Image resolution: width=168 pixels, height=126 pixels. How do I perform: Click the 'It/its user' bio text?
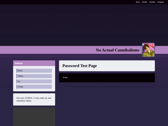[34, 99]
